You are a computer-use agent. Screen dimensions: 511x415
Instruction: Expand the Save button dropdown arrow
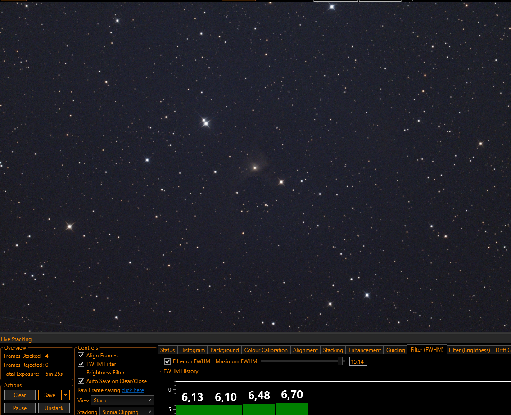65,395
